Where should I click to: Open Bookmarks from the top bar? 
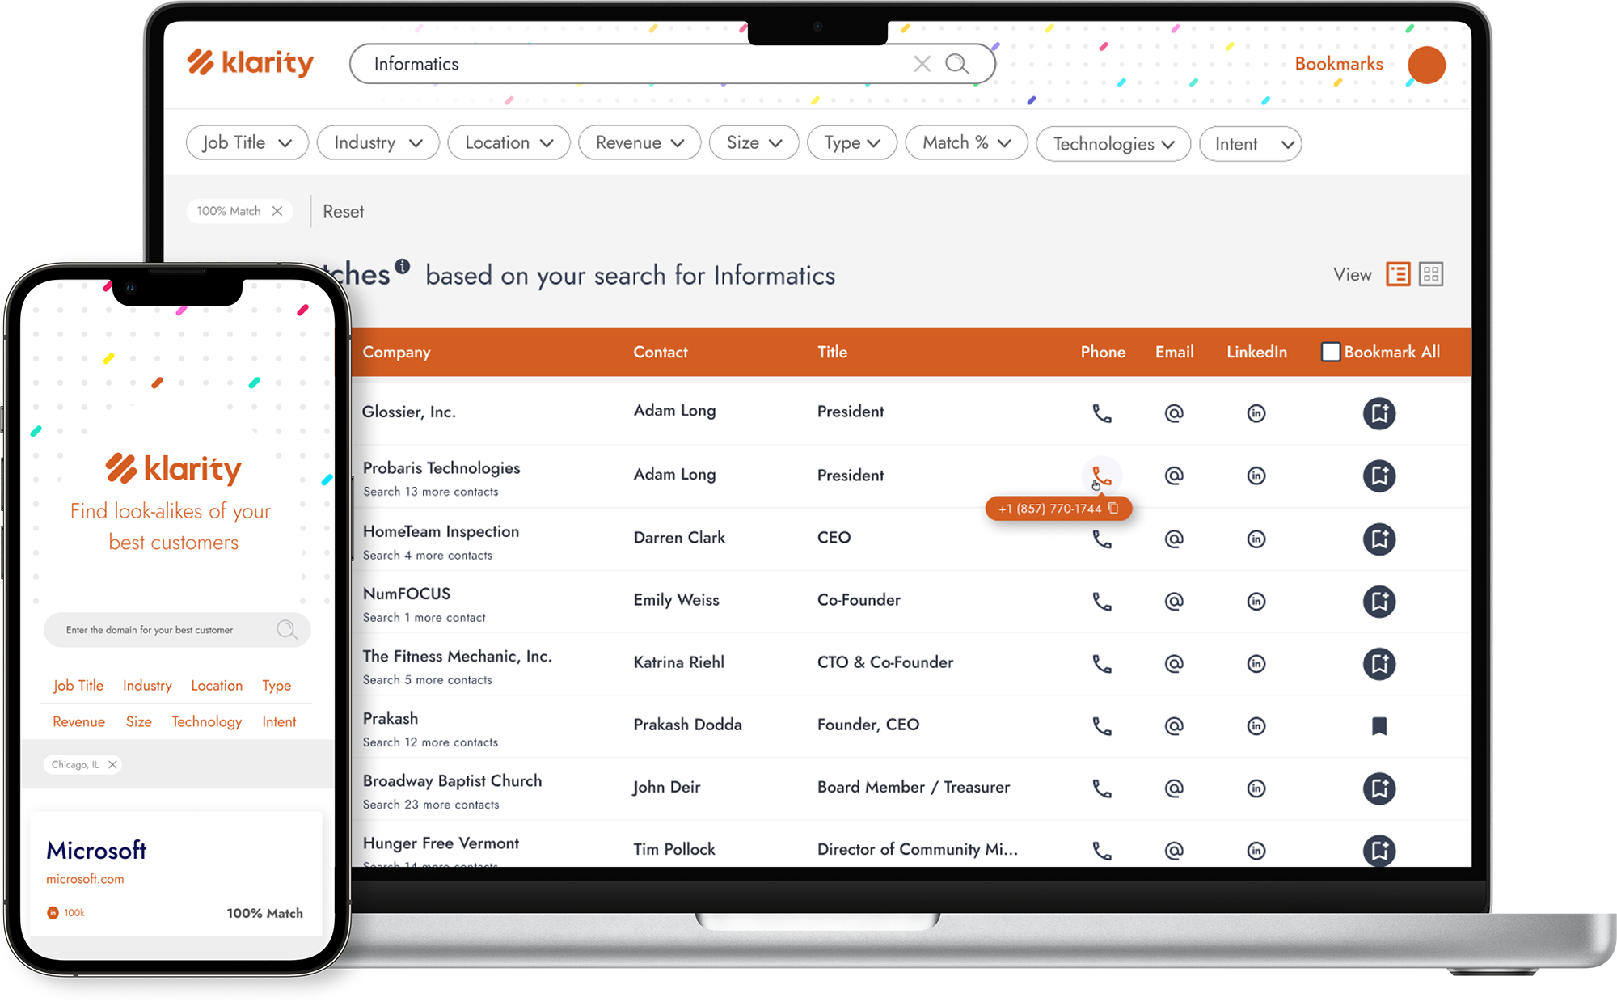[1338, 64]
